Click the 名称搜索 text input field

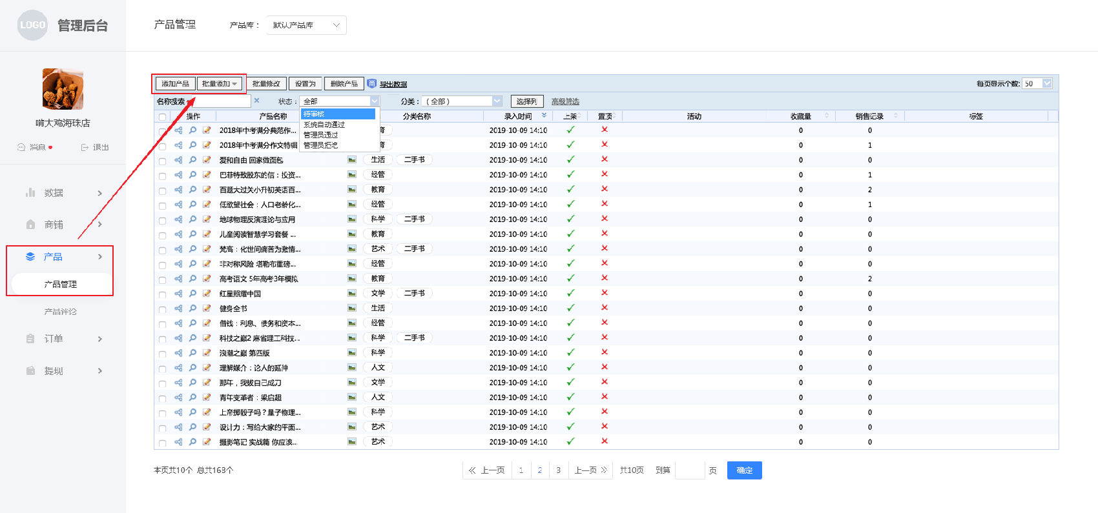pos(221,101)
